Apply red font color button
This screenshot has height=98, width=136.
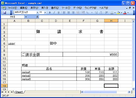[125, 12]
